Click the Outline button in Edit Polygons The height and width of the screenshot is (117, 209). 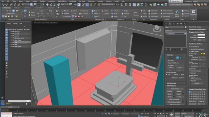[x=179, y=91]
